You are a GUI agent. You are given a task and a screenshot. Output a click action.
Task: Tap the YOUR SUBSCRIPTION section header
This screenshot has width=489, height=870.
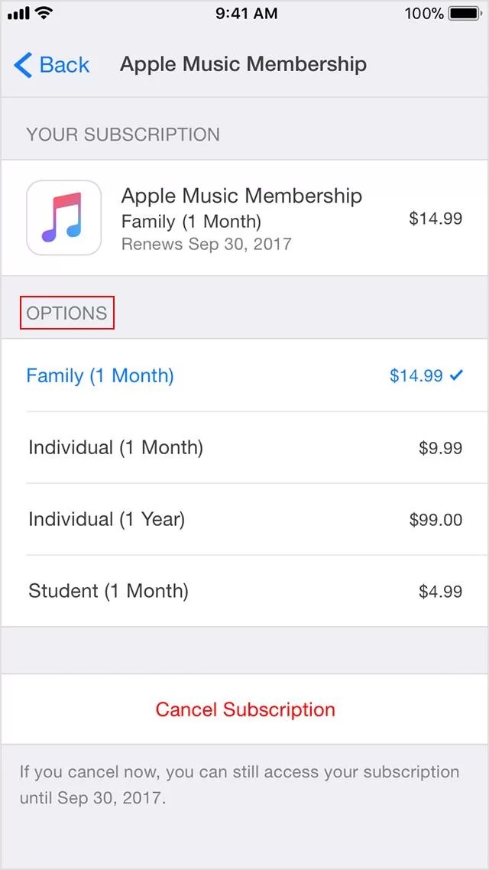pos(122,134)
